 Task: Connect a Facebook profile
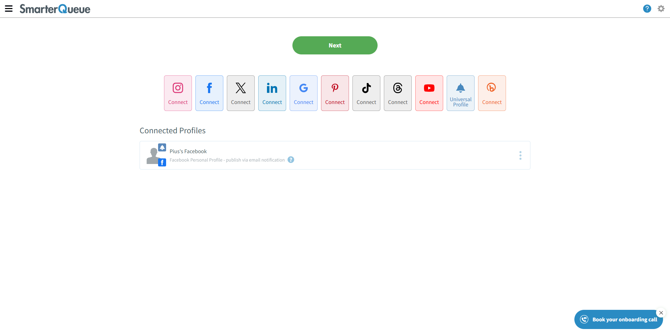[x=209, y=93]
